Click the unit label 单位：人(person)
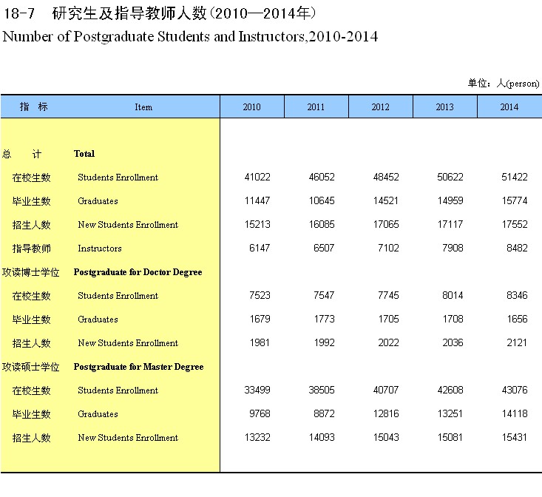Image resolution: width=542 pixels, height=497 pixels. pyautogui.click(x=504, y=84)
